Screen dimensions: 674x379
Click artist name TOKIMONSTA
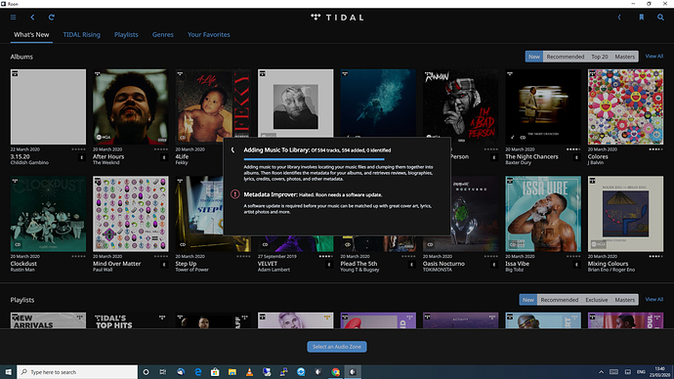coord(438,270)
